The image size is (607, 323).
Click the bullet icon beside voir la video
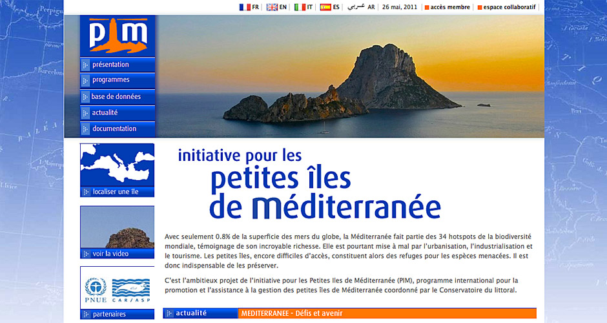(x=86, y=254)
